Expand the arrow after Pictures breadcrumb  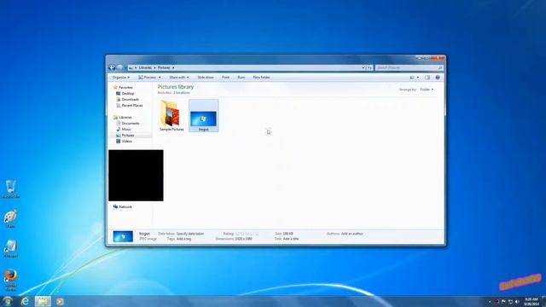pos(173,67)
